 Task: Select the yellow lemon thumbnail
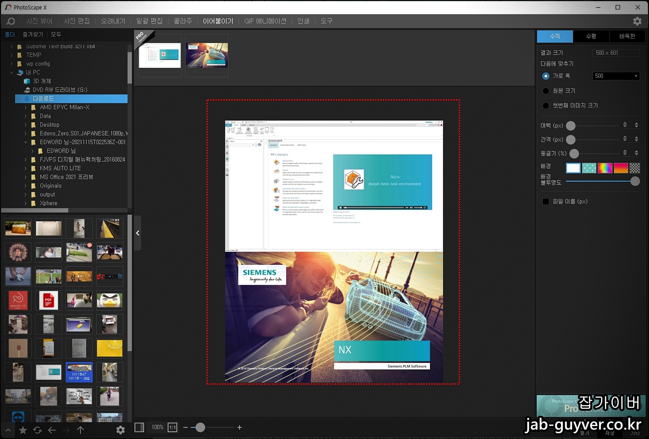[x=110, y=348]
